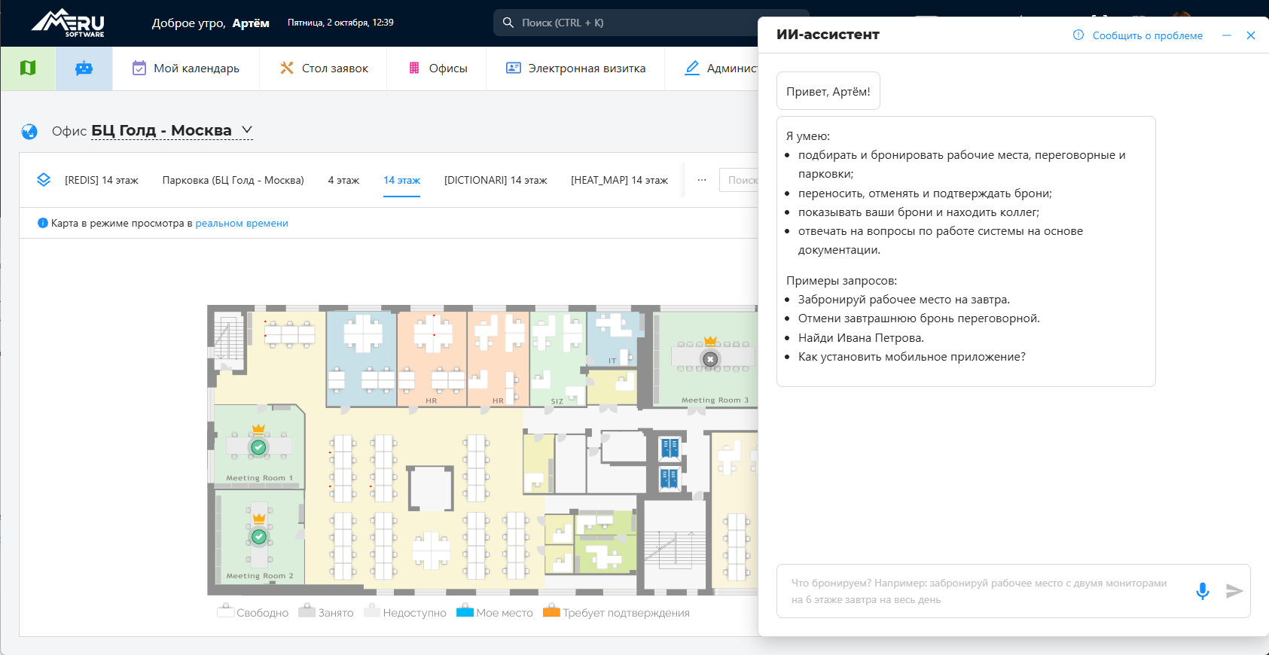The height and width of the screenshot is (655, 1269).
Task: Click the Занято legend item
Action: click(326, 612)
